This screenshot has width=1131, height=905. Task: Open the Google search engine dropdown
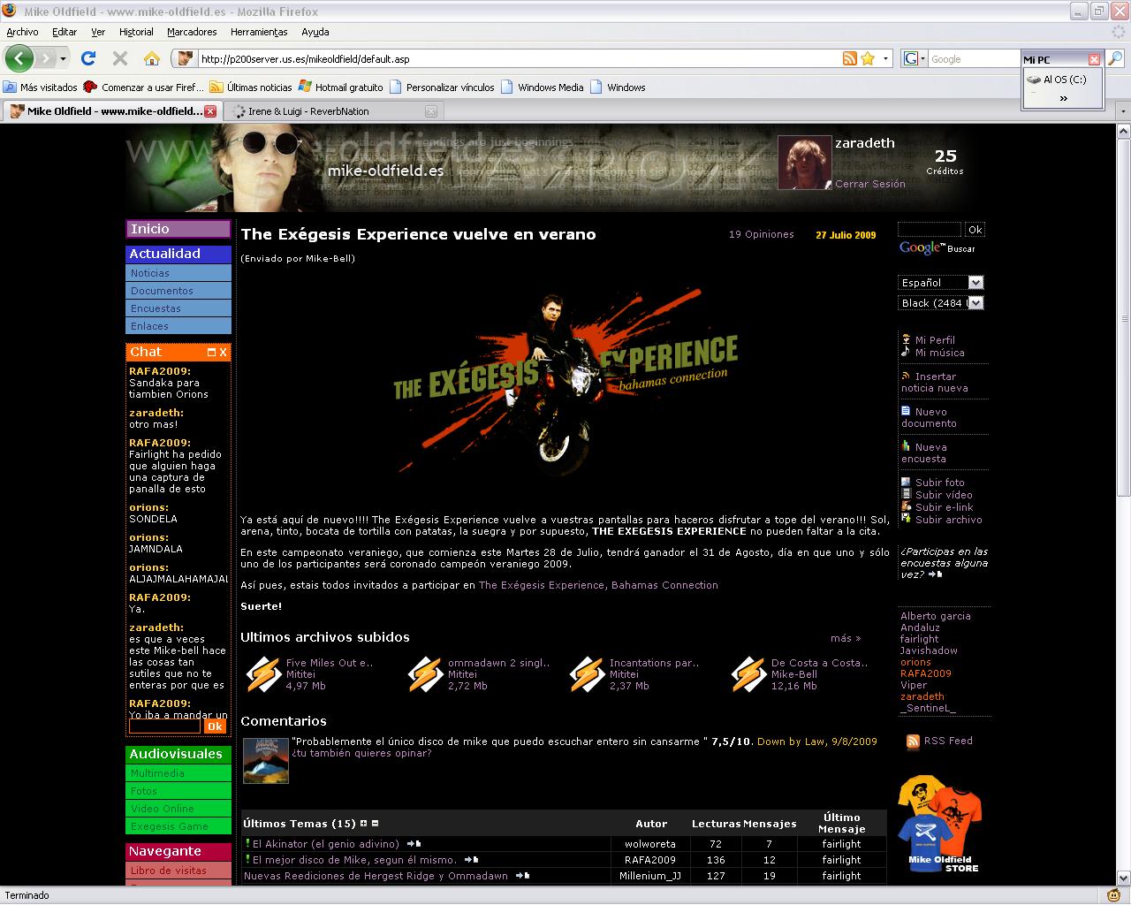pyautogui.click(x=914, y=58)
